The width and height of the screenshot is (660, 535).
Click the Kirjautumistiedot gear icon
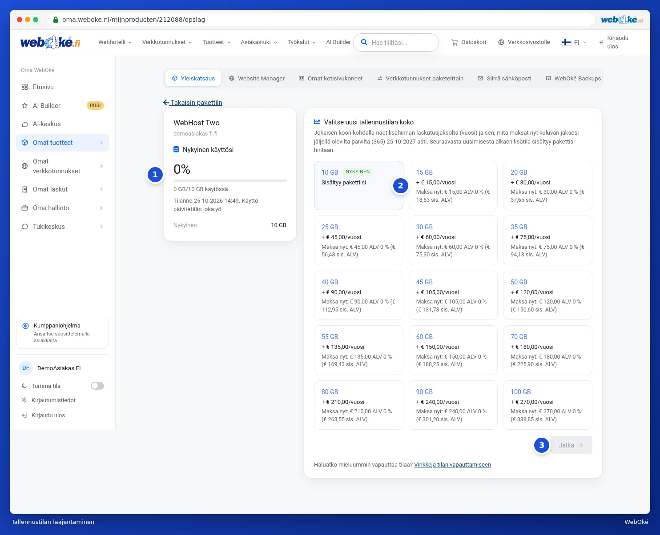24,400
